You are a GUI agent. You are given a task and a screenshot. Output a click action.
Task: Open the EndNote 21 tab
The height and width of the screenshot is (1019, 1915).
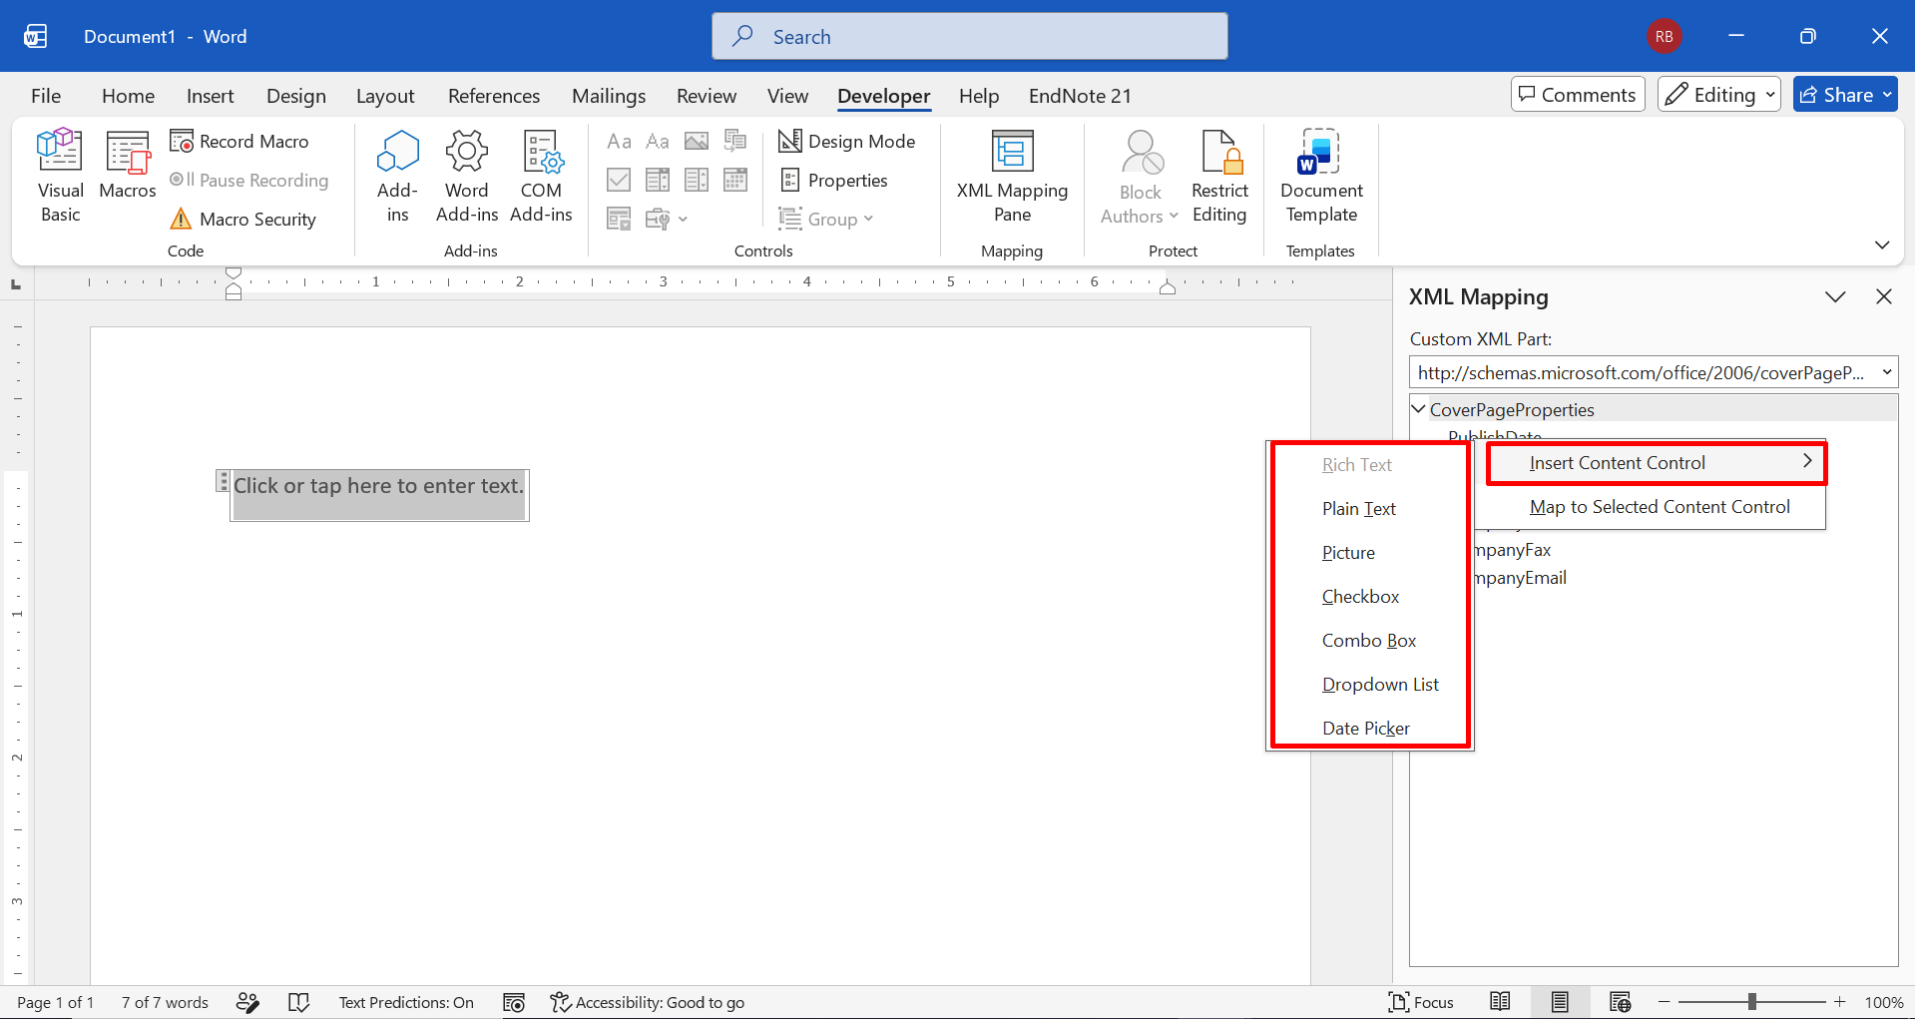point(1080,96)
